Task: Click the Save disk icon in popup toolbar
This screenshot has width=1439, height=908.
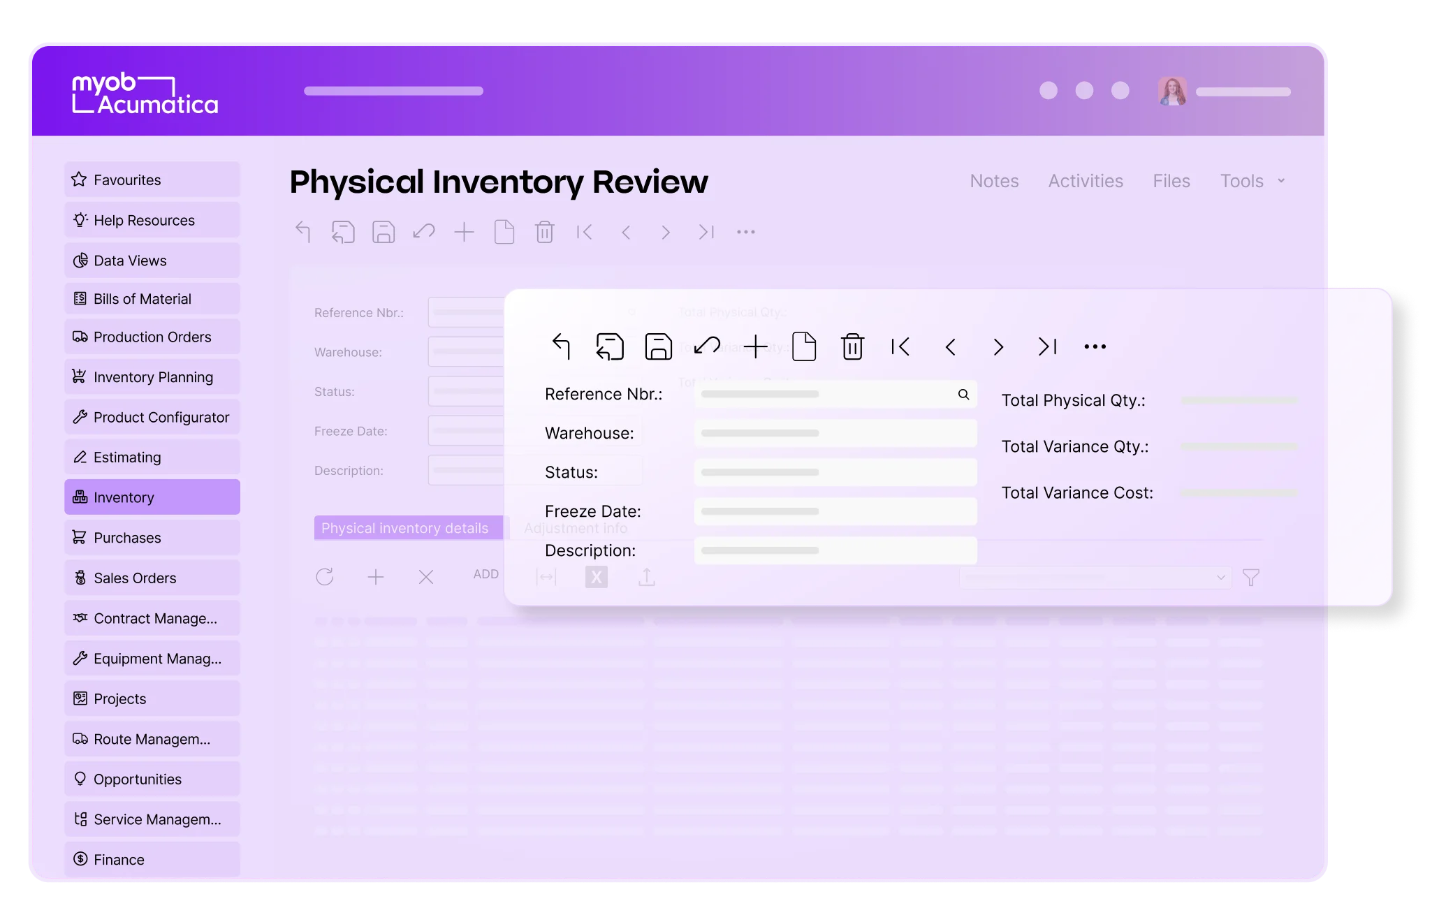Action: 658,346
